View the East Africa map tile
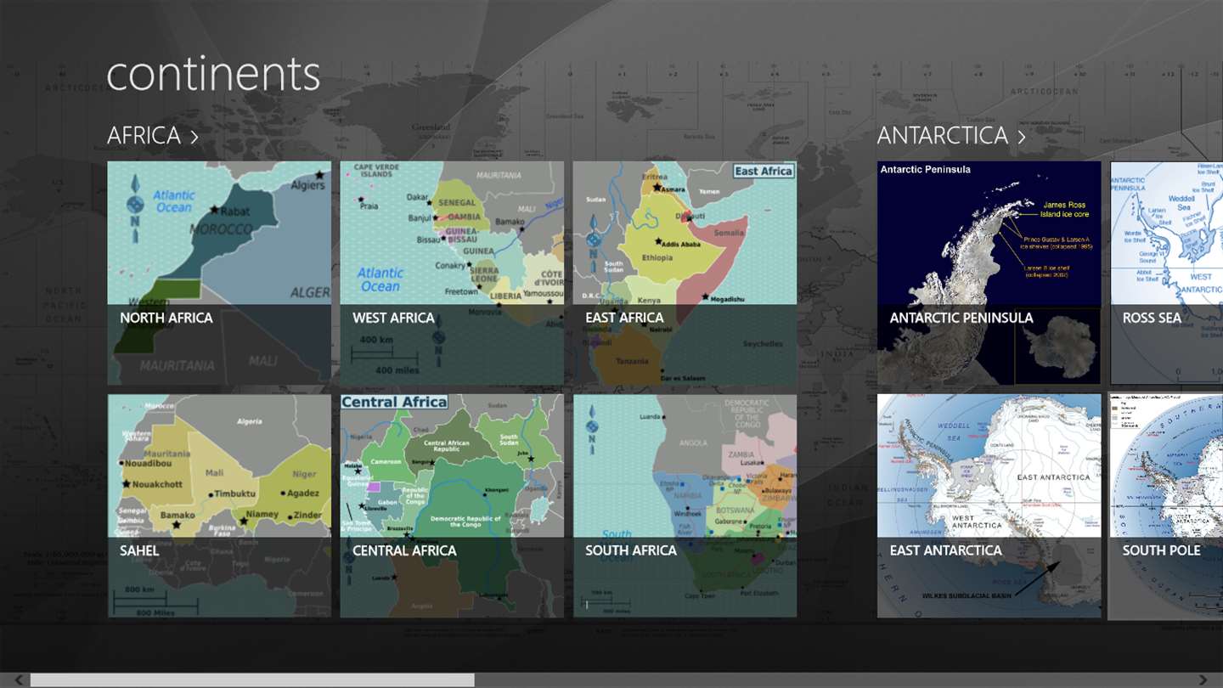The image size is (1223, 688). tap(685, 274)
